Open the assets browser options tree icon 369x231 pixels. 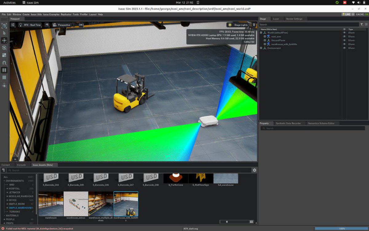pos(3,170)
